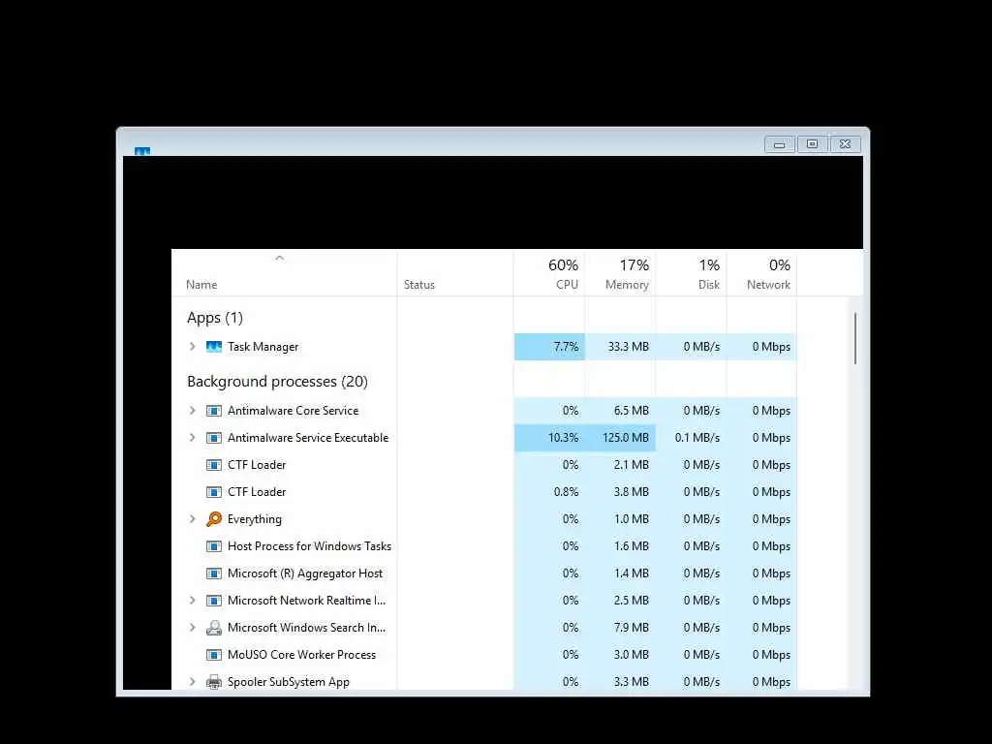Click the 7.9 MB memory value
Screen dimensions: 992x744
(632, 628)
